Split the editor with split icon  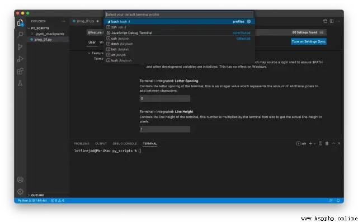point(332,21)
